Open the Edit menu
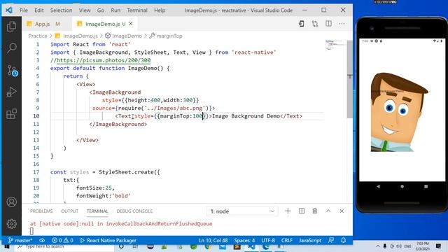Viewport: 448px width, 252px height. [x=39, y=10]
